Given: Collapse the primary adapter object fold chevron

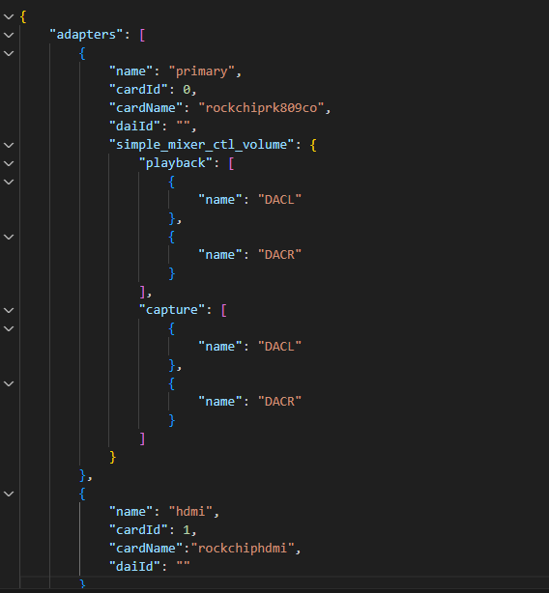Looking at the screenshot, I should [9, 54].
